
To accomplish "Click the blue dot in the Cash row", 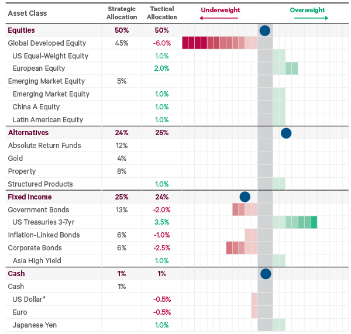I will (266, 273).
